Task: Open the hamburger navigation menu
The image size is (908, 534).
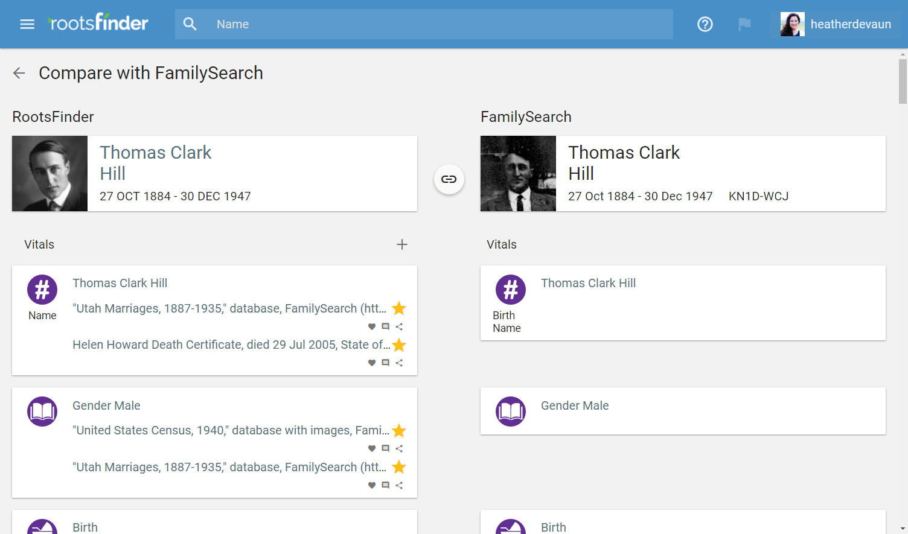Action: 27,24
